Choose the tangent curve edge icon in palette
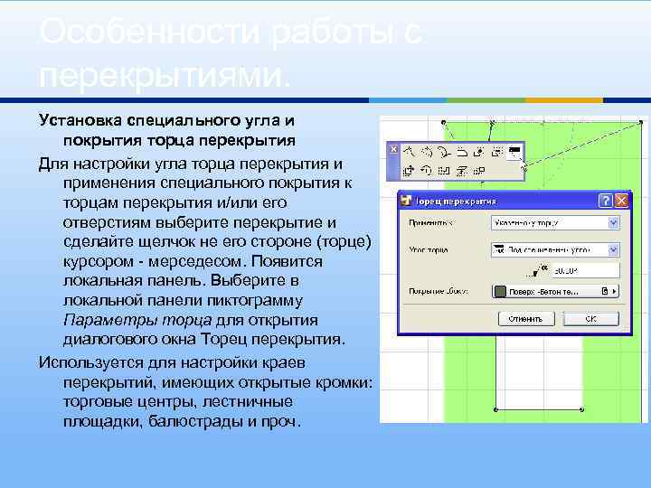The image size is (651, 488). [444, 153]
